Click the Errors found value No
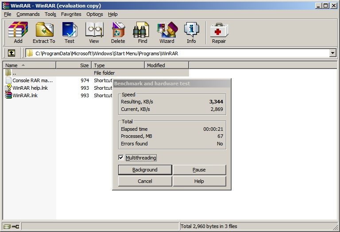 click(220, 144)
